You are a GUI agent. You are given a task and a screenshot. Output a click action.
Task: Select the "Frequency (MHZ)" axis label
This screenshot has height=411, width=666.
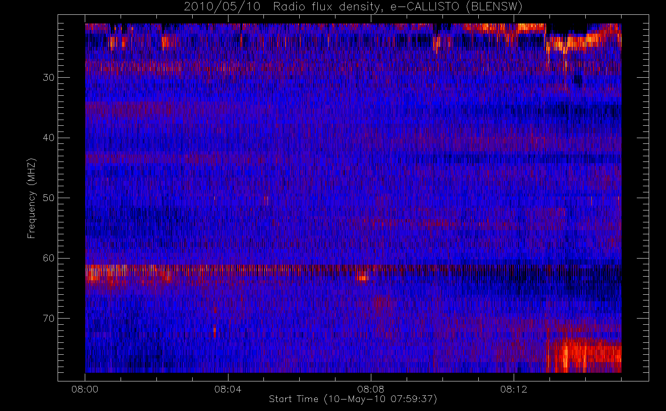pyautogui.click(x=32, y=198)
